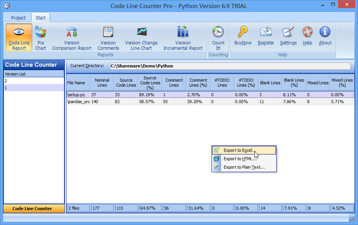Click the 64.97% total summary cell
Viewport: 358px width, 225px height.
point(150,208)
